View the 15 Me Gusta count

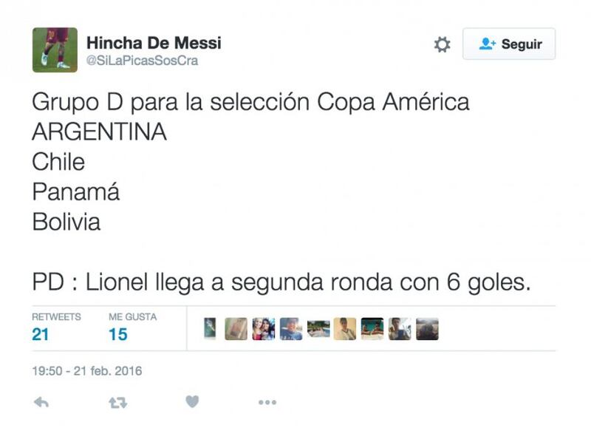(x=118, y=335)
